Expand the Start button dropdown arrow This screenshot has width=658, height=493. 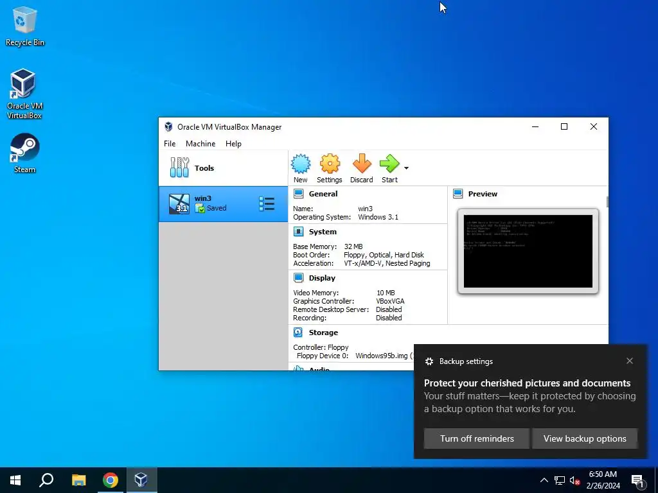(406, 168)
